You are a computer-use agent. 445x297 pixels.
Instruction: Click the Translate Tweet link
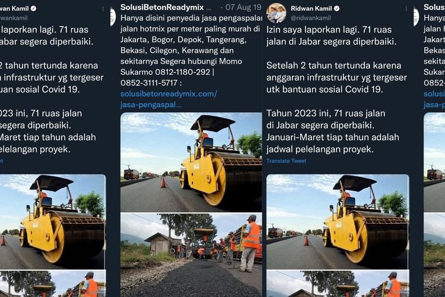pyautogui.click(x=286, y=161)
